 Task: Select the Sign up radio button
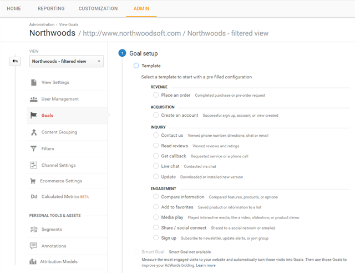156,238
